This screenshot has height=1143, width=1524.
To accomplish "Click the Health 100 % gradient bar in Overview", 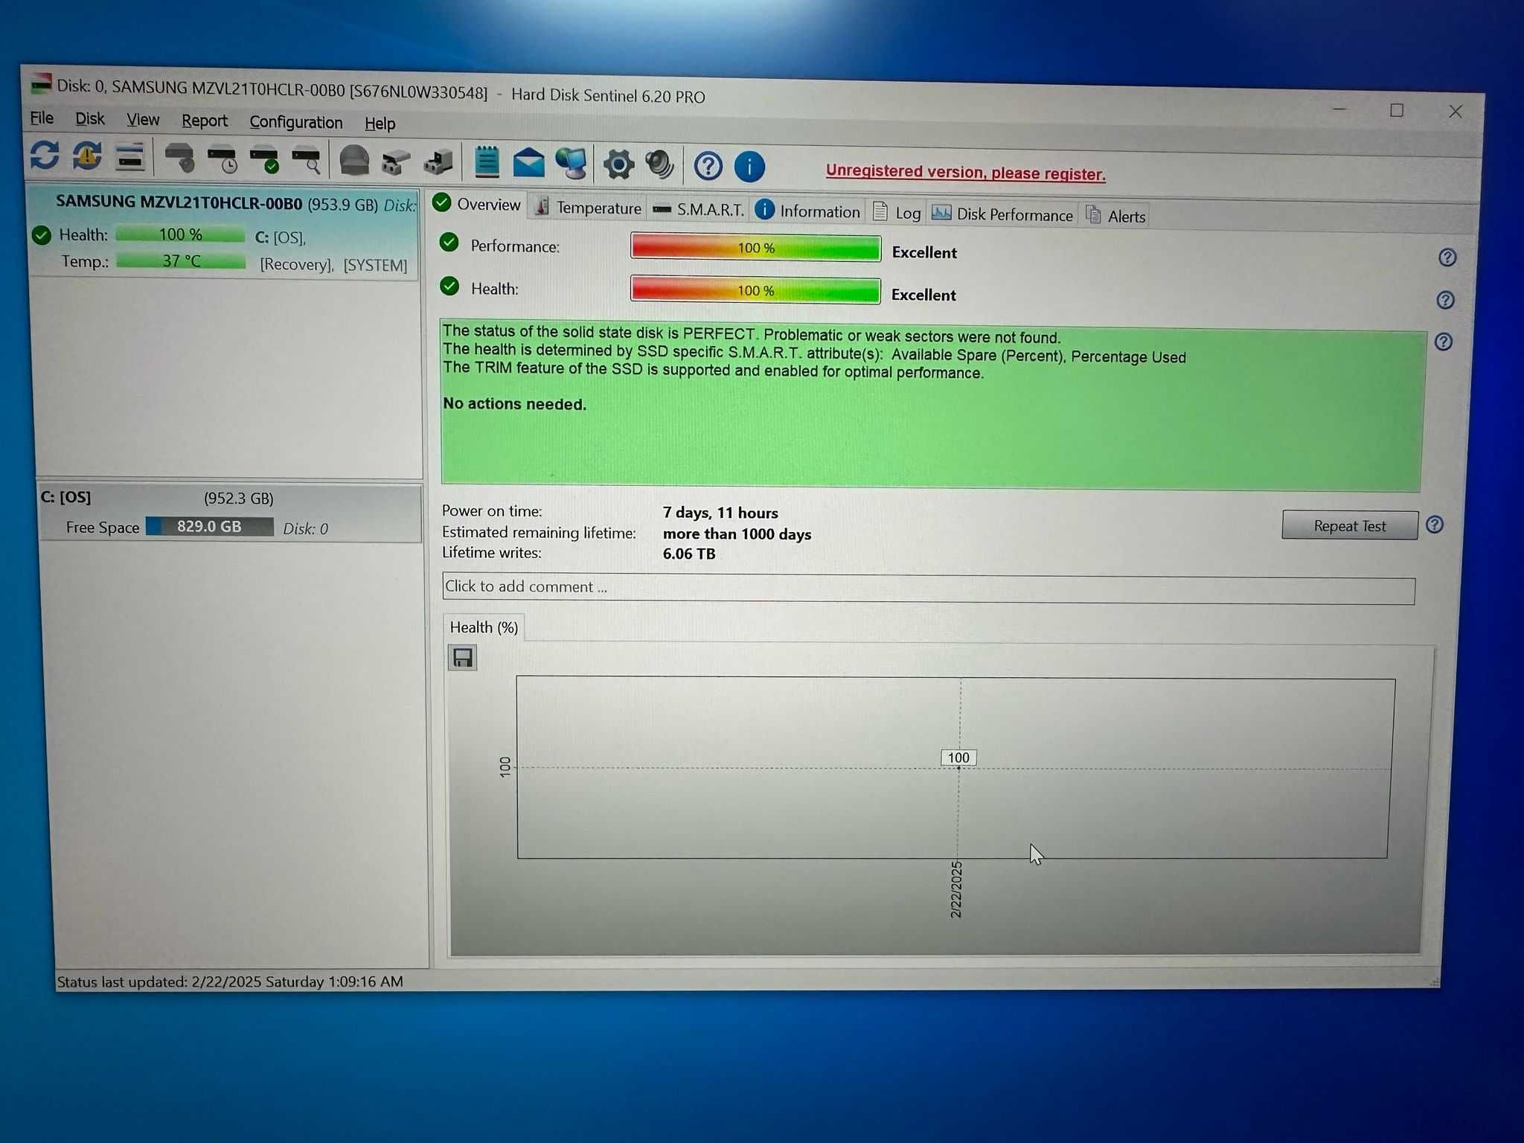I will [755, 290].
